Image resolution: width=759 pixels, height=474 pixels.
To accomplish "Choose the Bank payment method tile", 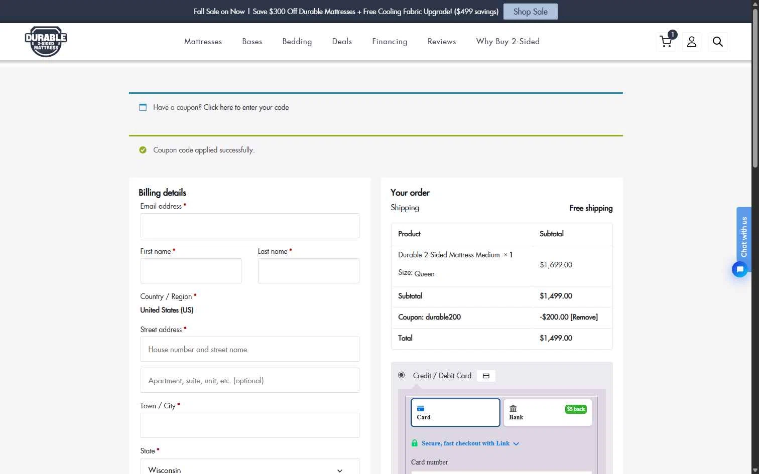I will point(548,412).
